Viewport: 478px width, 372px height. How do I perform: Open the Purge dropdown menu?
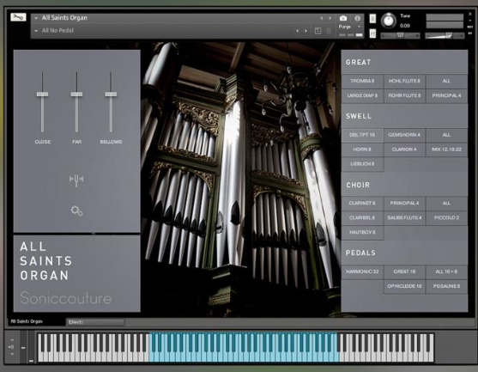pos(349,27)
